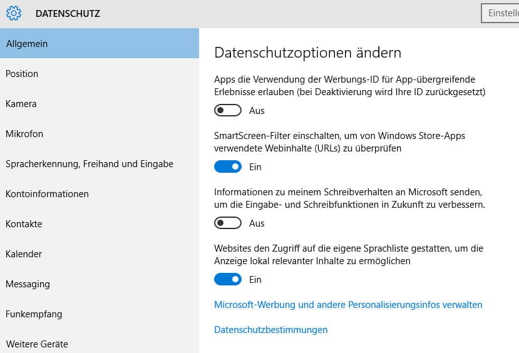Open the Kontoinformationen section
The height and width of the screenshot is (353, 519).
47,194
